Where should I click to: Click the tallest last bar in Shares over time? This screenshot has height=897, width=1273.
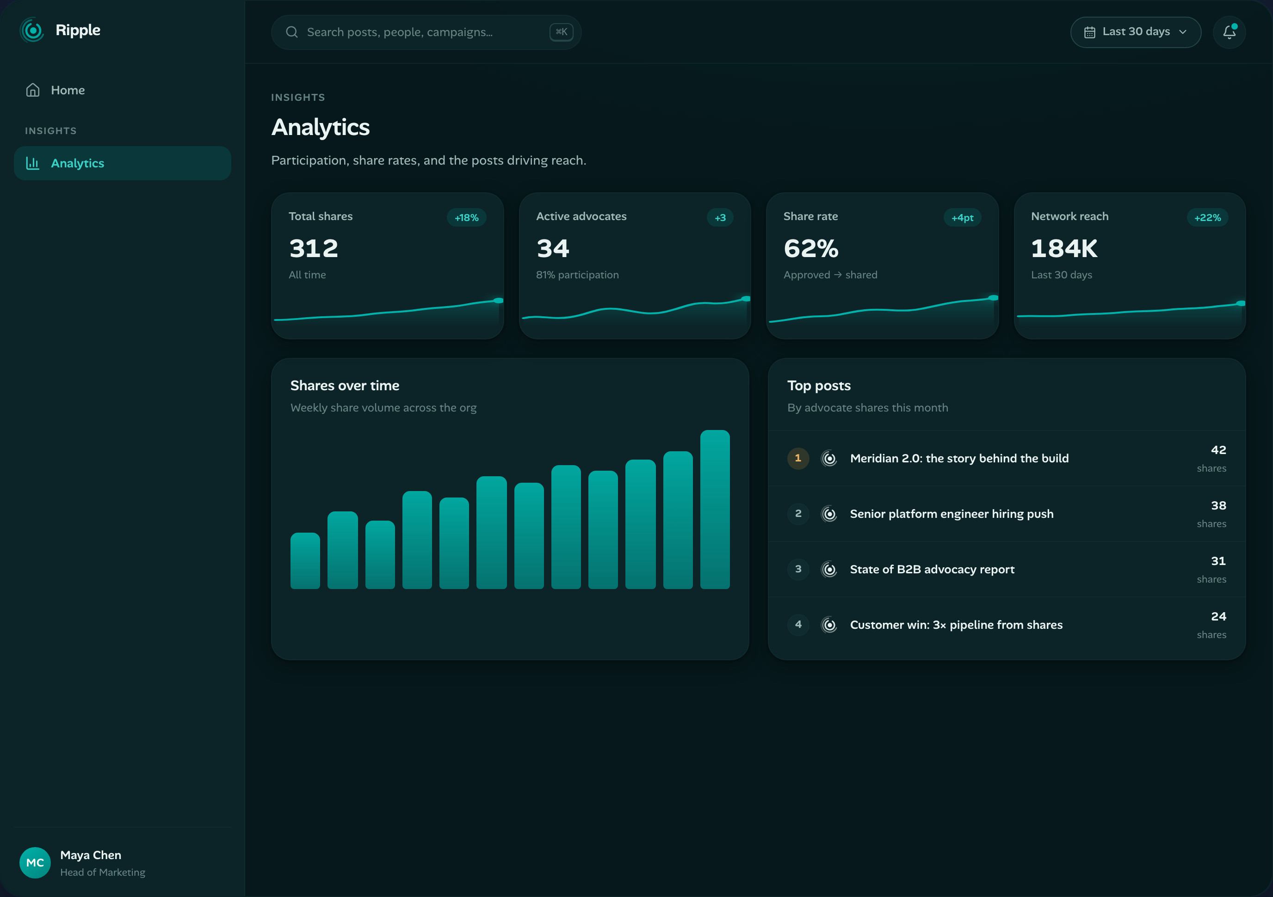(x=715, y=509)
